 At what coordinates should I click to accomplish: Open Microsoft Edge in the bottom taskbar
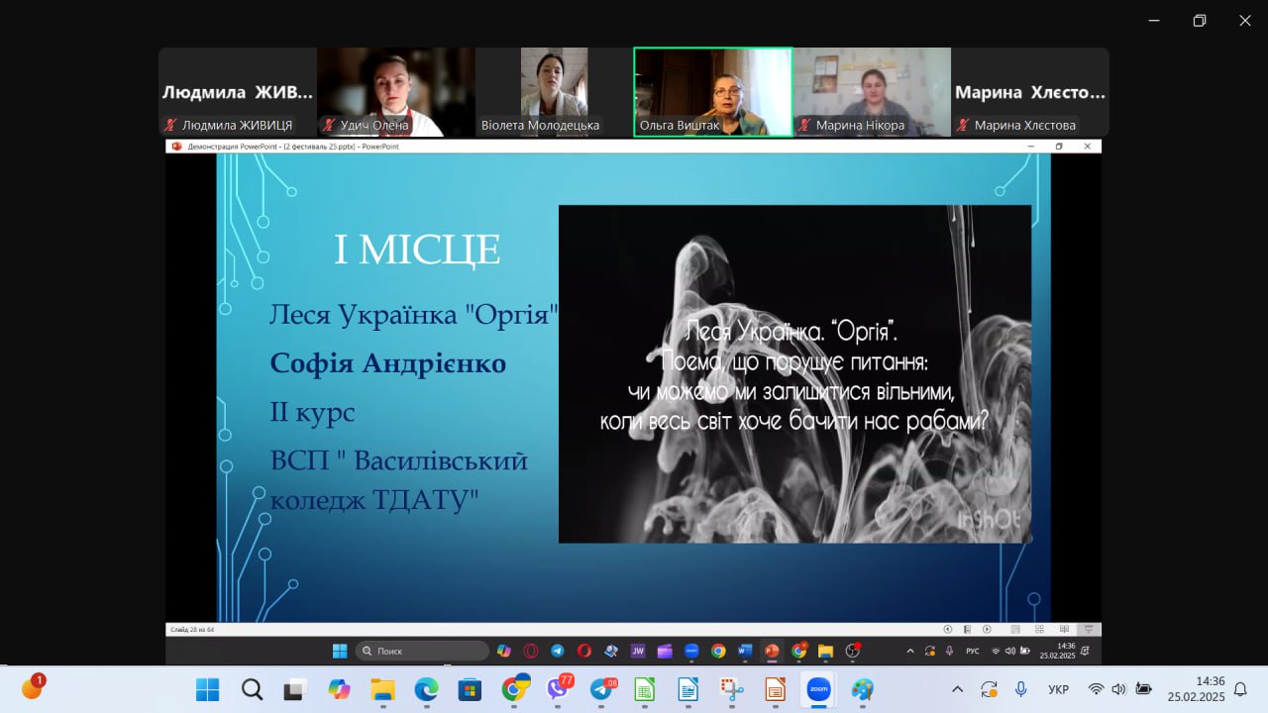point(426,689)
